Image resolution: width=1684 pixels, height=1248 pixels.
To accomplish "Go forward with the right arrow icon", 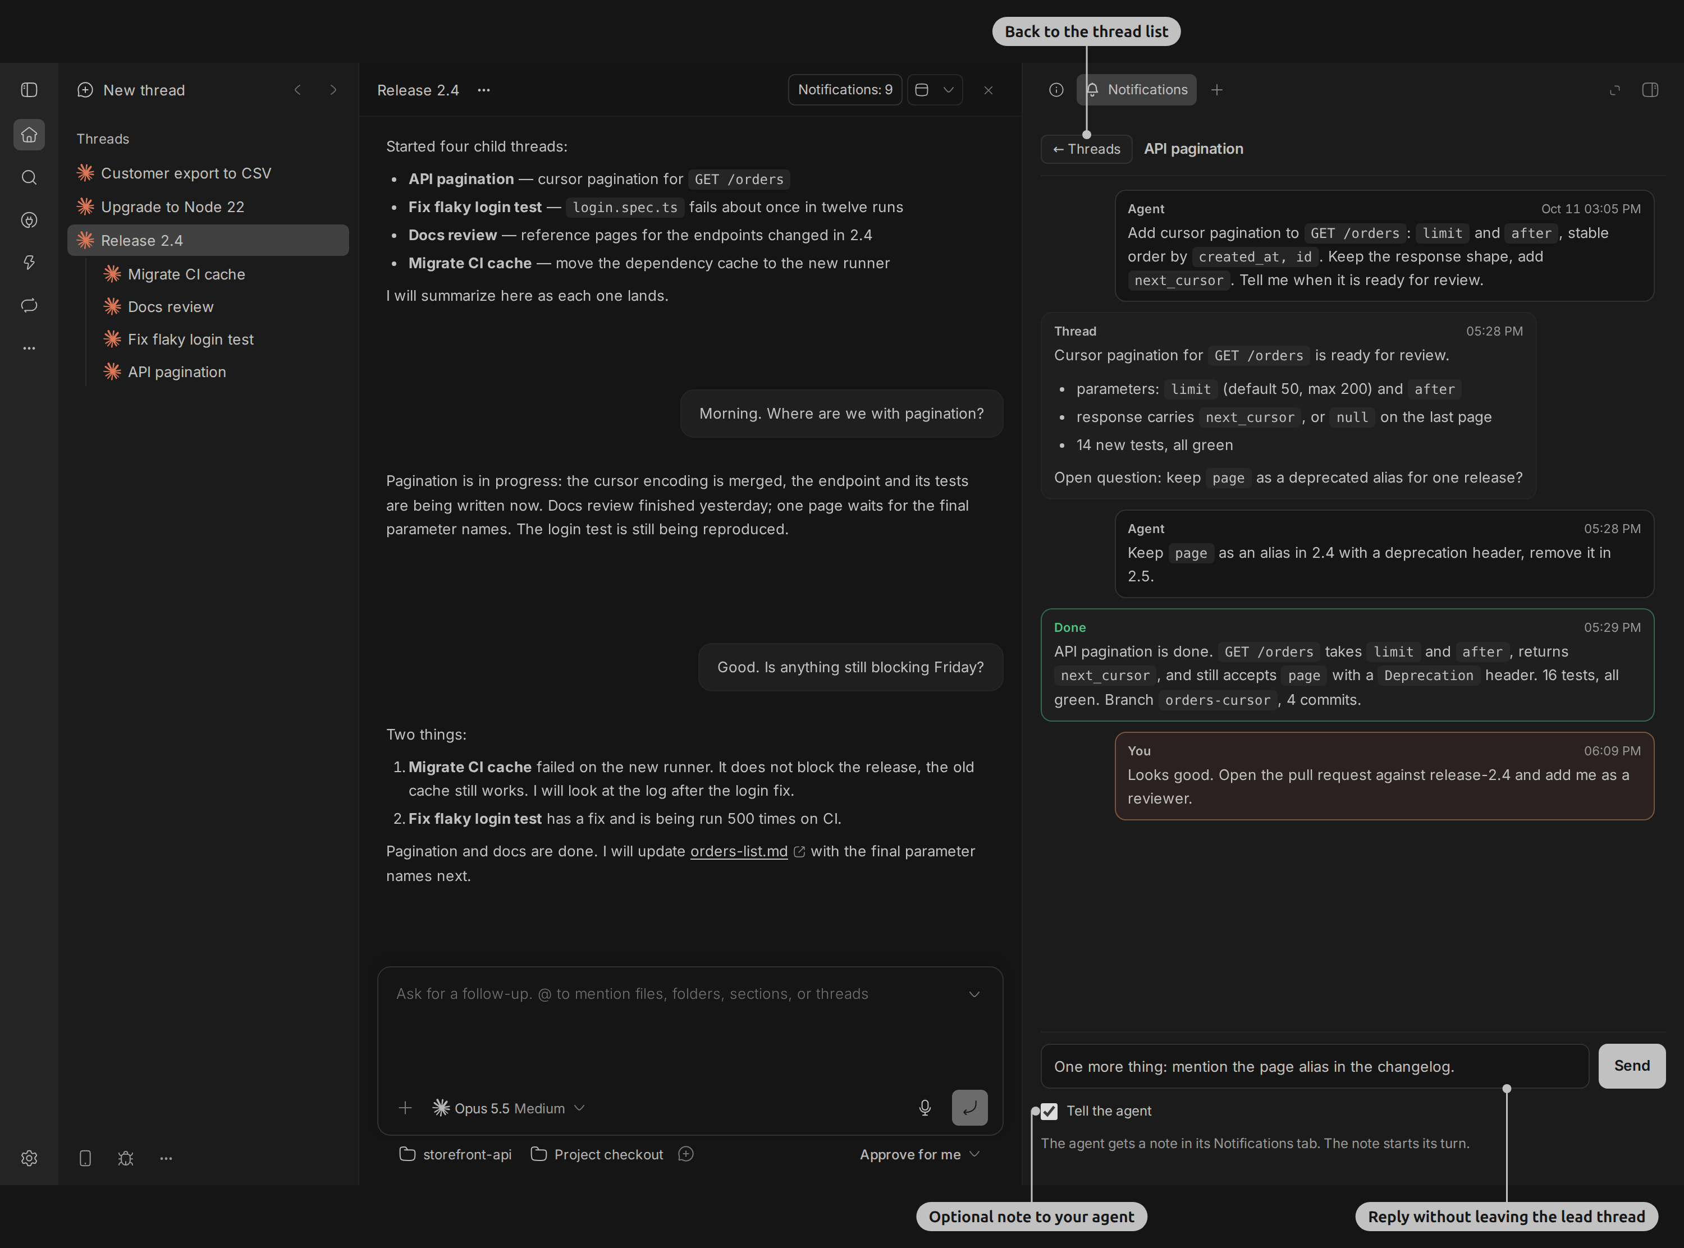I will click(333, 90).
